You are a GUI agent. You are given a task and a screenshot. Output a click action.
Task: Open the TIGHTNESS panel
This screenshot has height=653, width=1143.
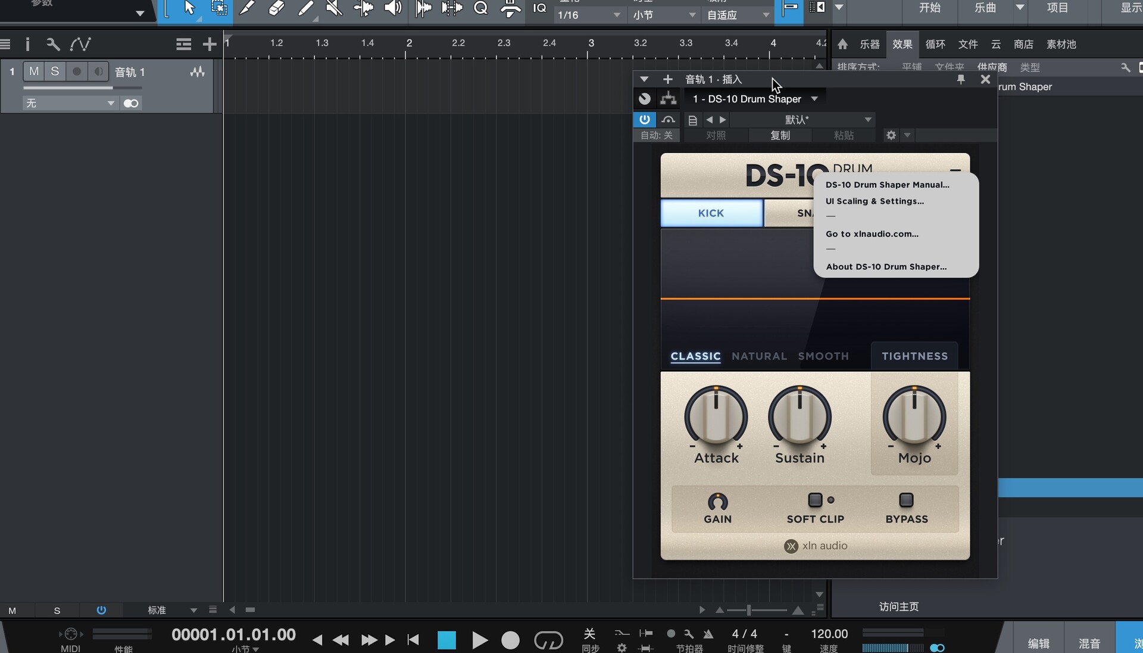pyautogui.click(x=914, y=356)
